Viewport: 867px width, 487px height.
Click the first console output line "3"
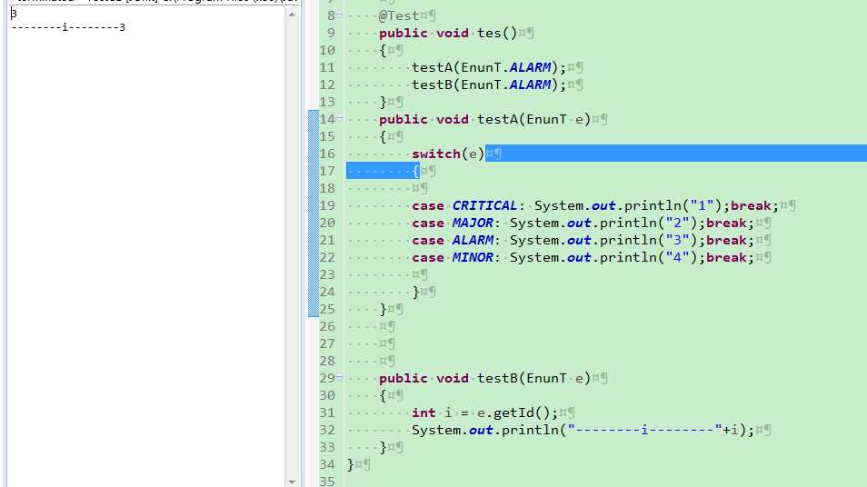(x=14, y=14)
